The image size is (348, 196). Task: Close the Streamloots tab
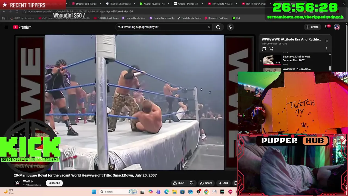point(100,4)
